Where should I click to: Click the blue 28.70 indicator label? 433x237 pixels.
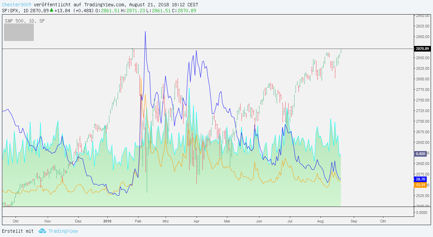click(420, 179)
